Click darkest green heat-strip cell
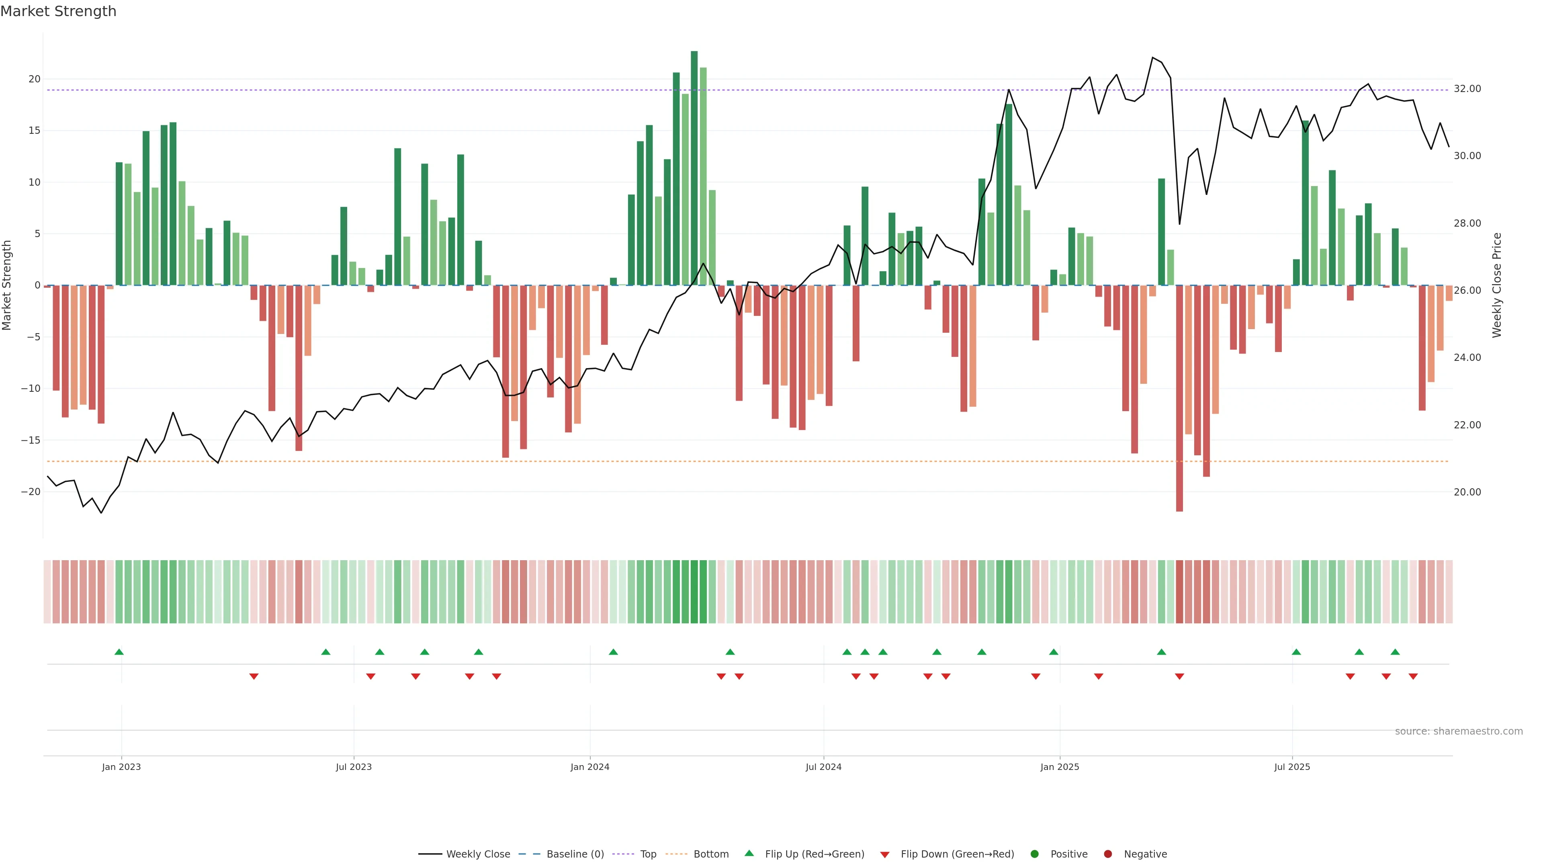 [x=694, y=592]
